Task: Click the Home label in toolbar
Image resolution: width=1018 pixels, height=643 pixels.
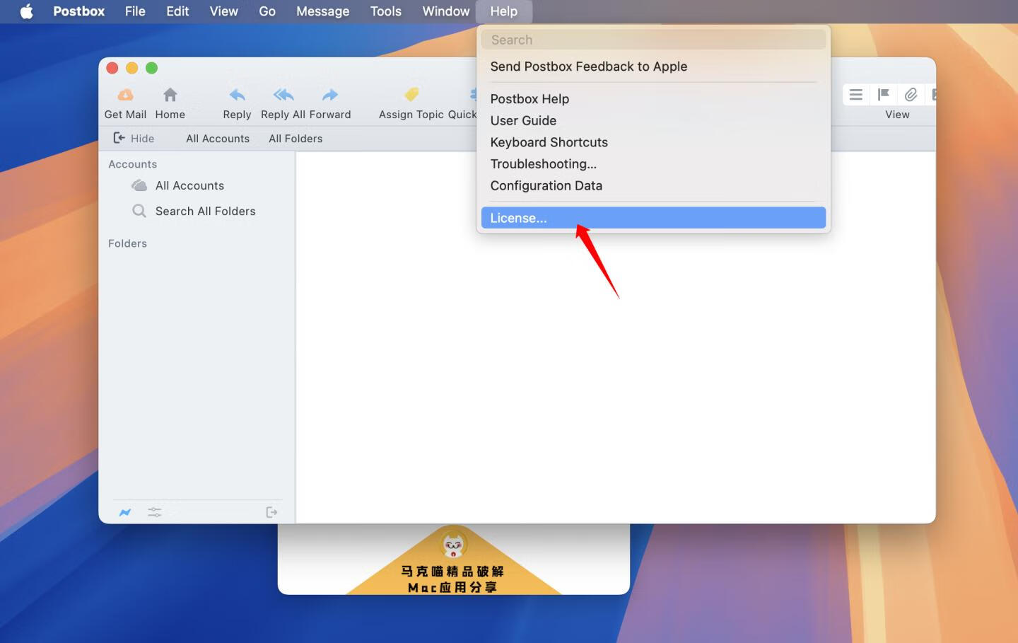Action: [170, 115]
